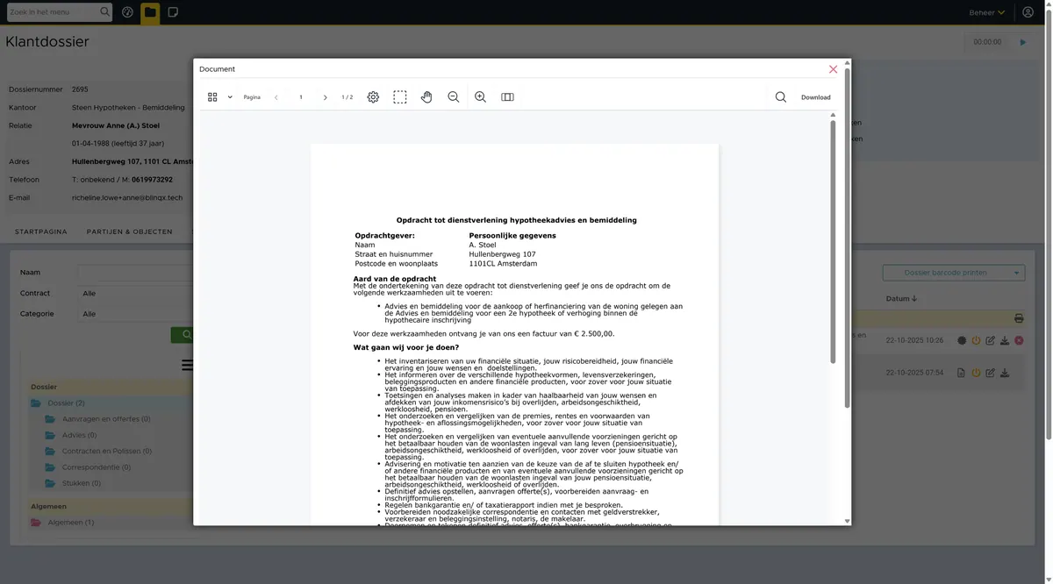The height and width of the screenshot is (584, 1053).
Task: Open the 'Dossier barcode printen' dropdown
Action: [x=953, y=273]
